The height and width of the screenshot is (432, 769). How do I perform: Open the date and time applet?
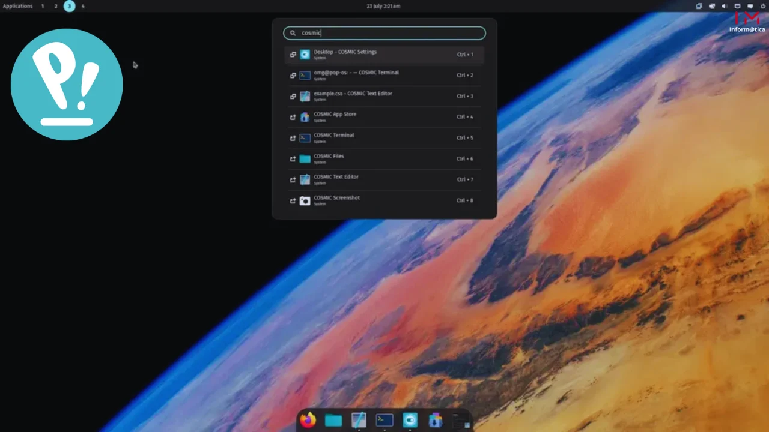point(383,6)
